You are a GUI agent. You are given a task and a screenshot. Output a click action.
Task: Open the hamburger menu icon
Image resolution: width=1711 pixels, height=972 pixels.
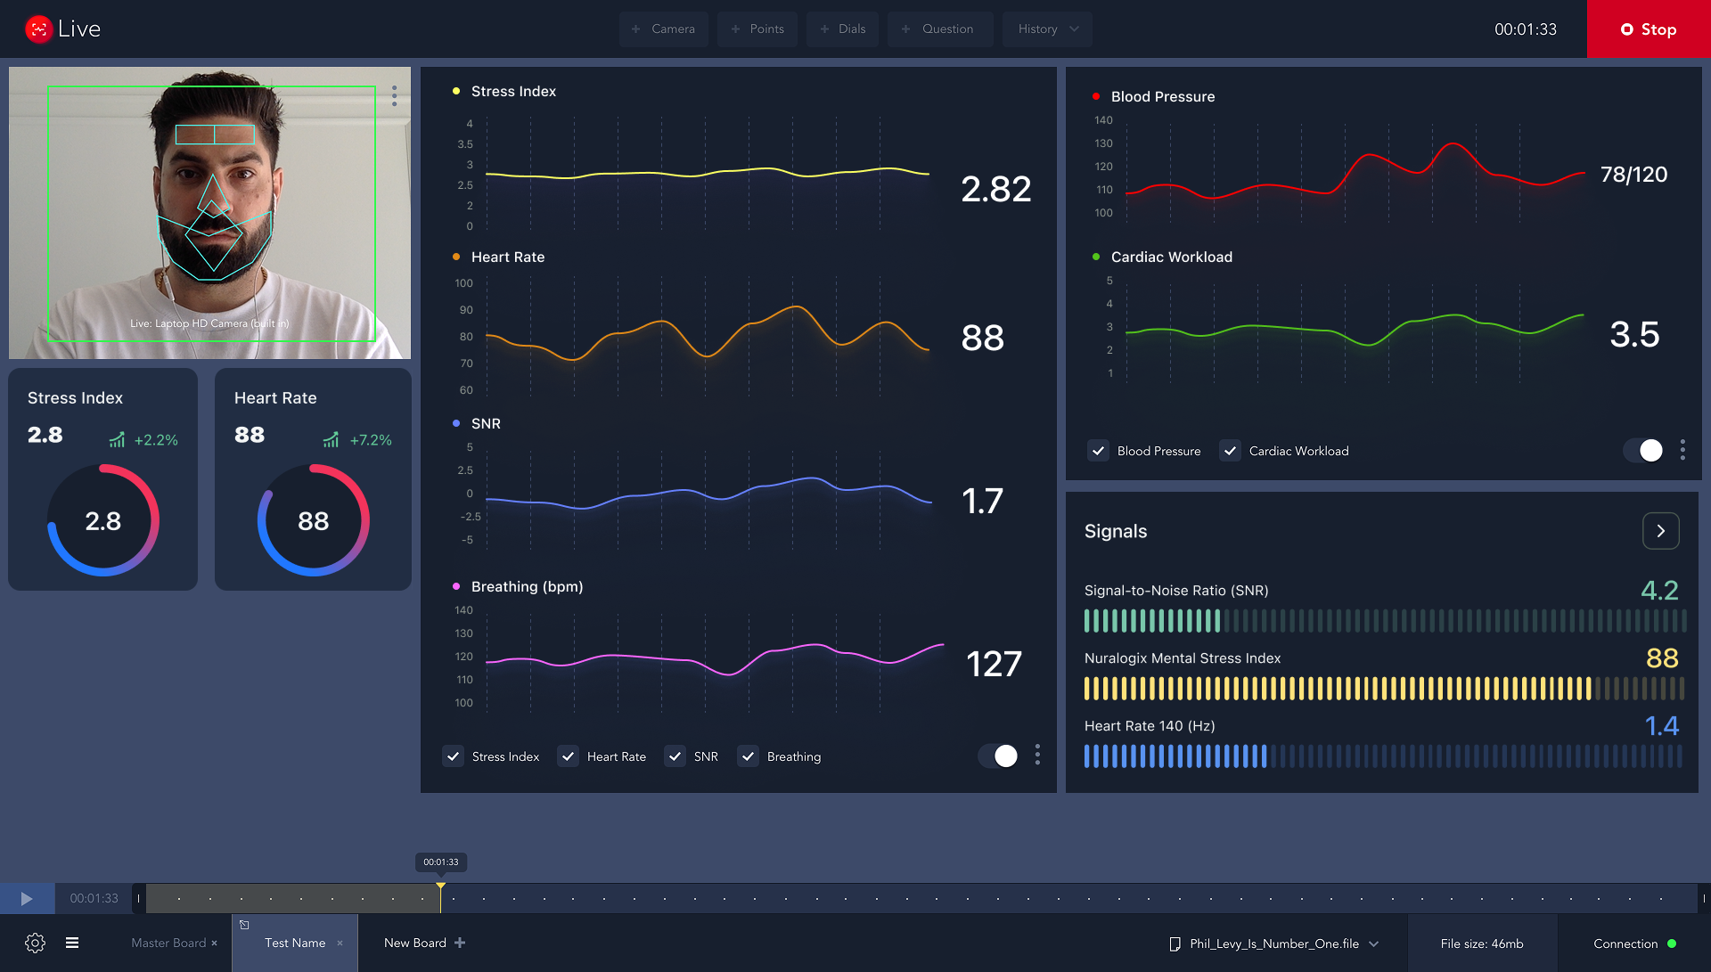coord(72,943)
